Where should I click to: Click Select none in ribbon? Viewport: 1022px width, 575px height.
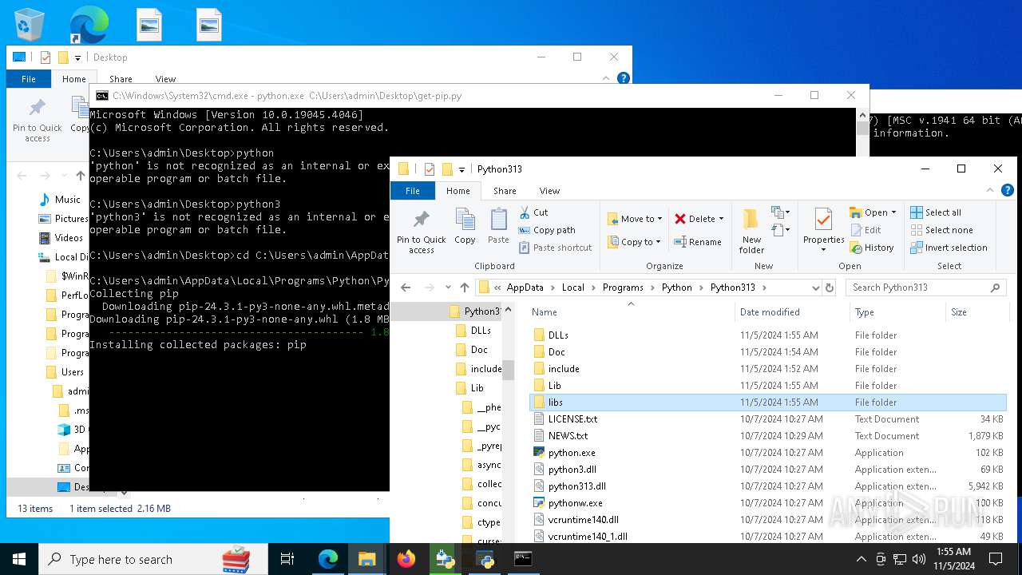pos(941,230)
